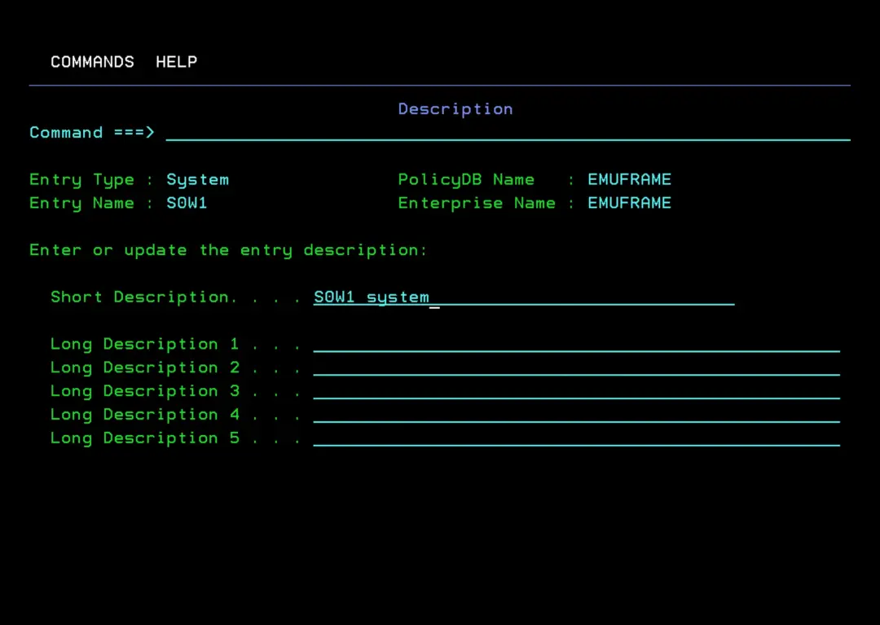Click the 'Short Description' label
Image resolution: width=880 pixels, height=625 pixels.
click(x=140, y=297)
